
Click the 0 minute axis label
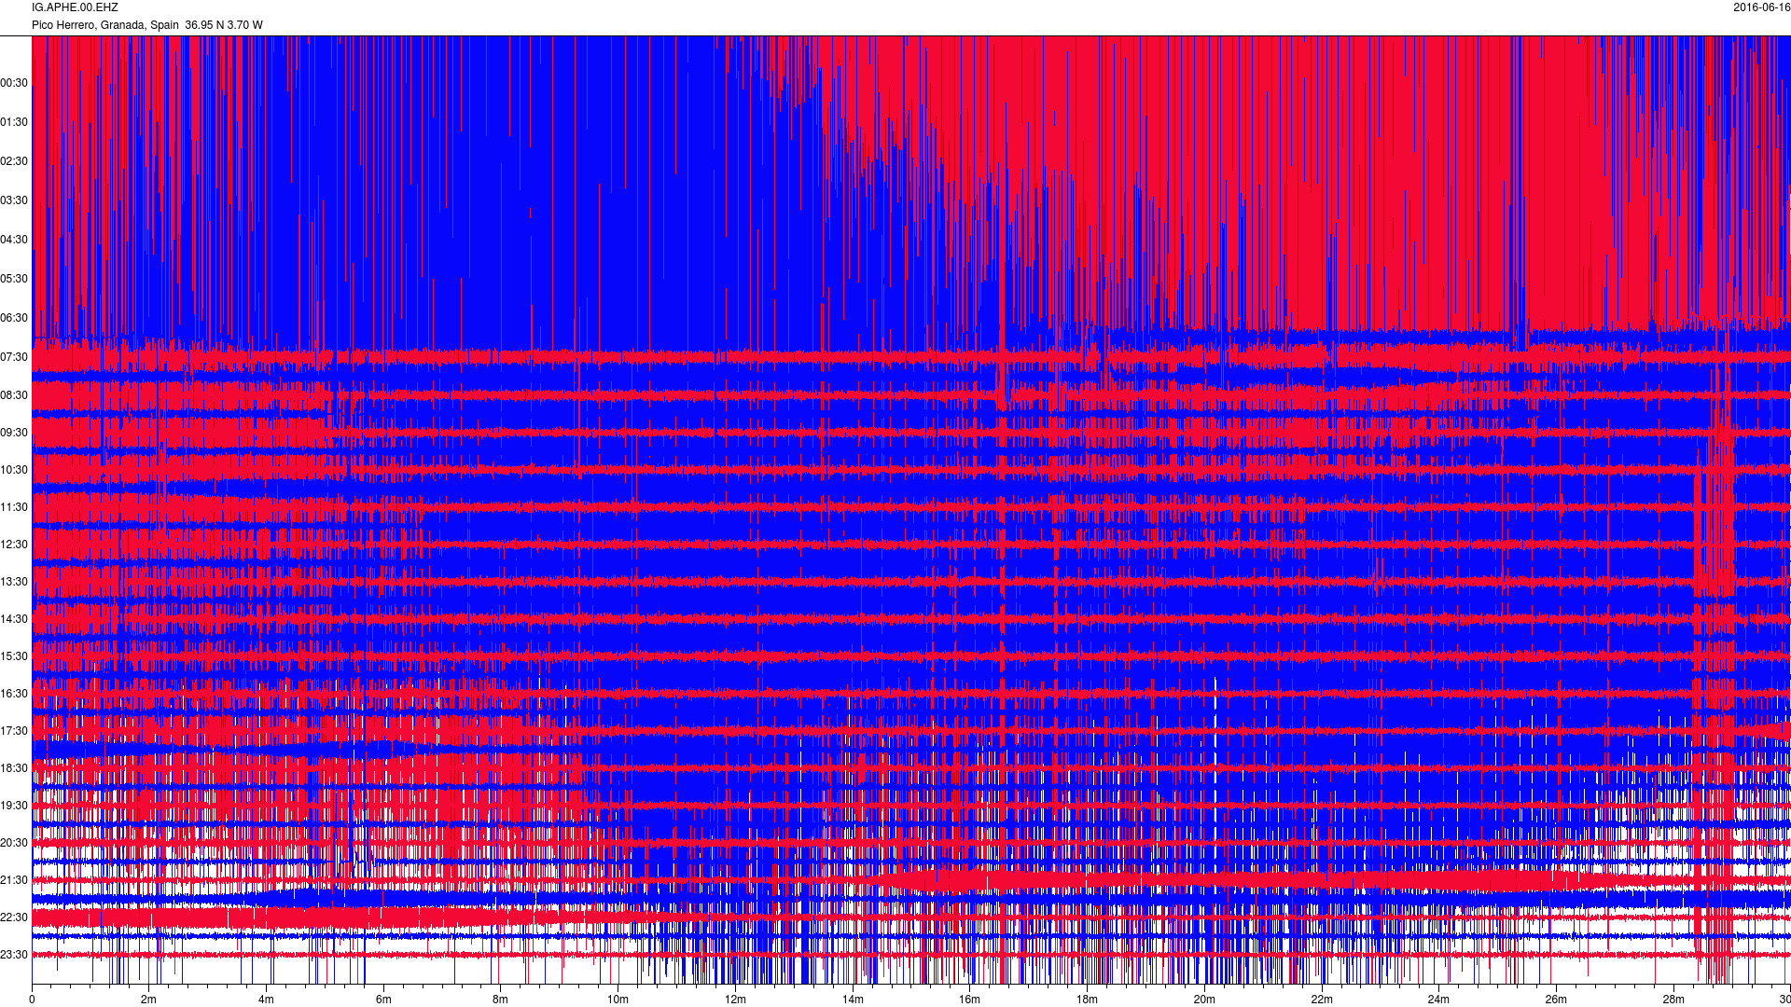tap(32, 1000)
